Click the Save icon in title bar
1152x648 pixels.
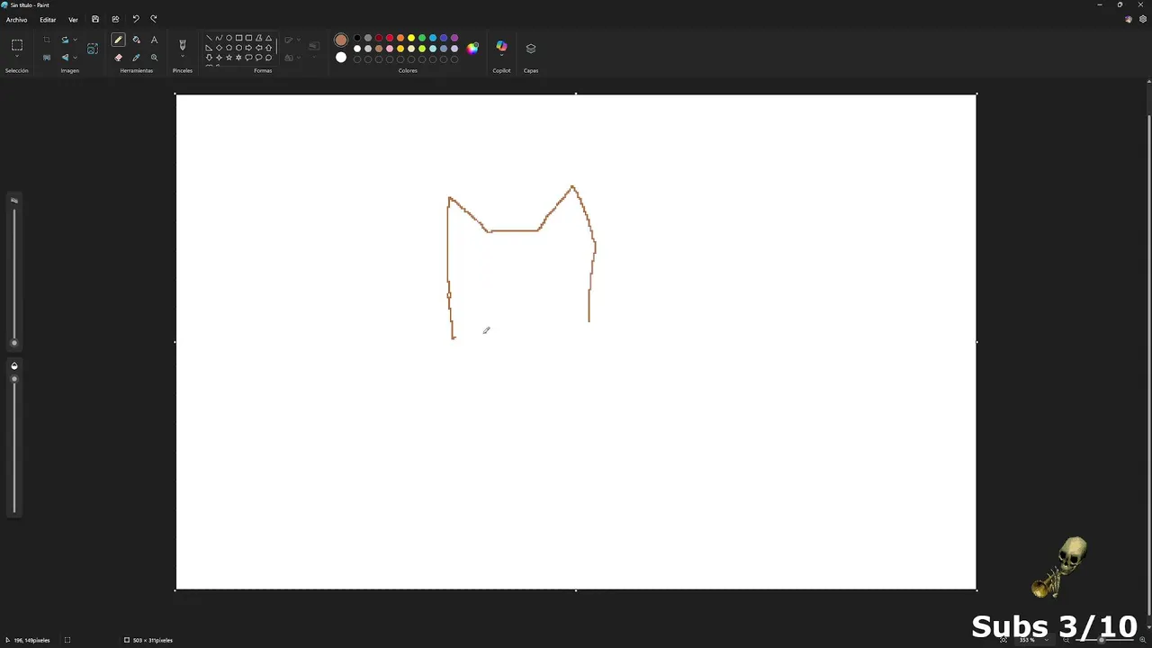point(95,19)
